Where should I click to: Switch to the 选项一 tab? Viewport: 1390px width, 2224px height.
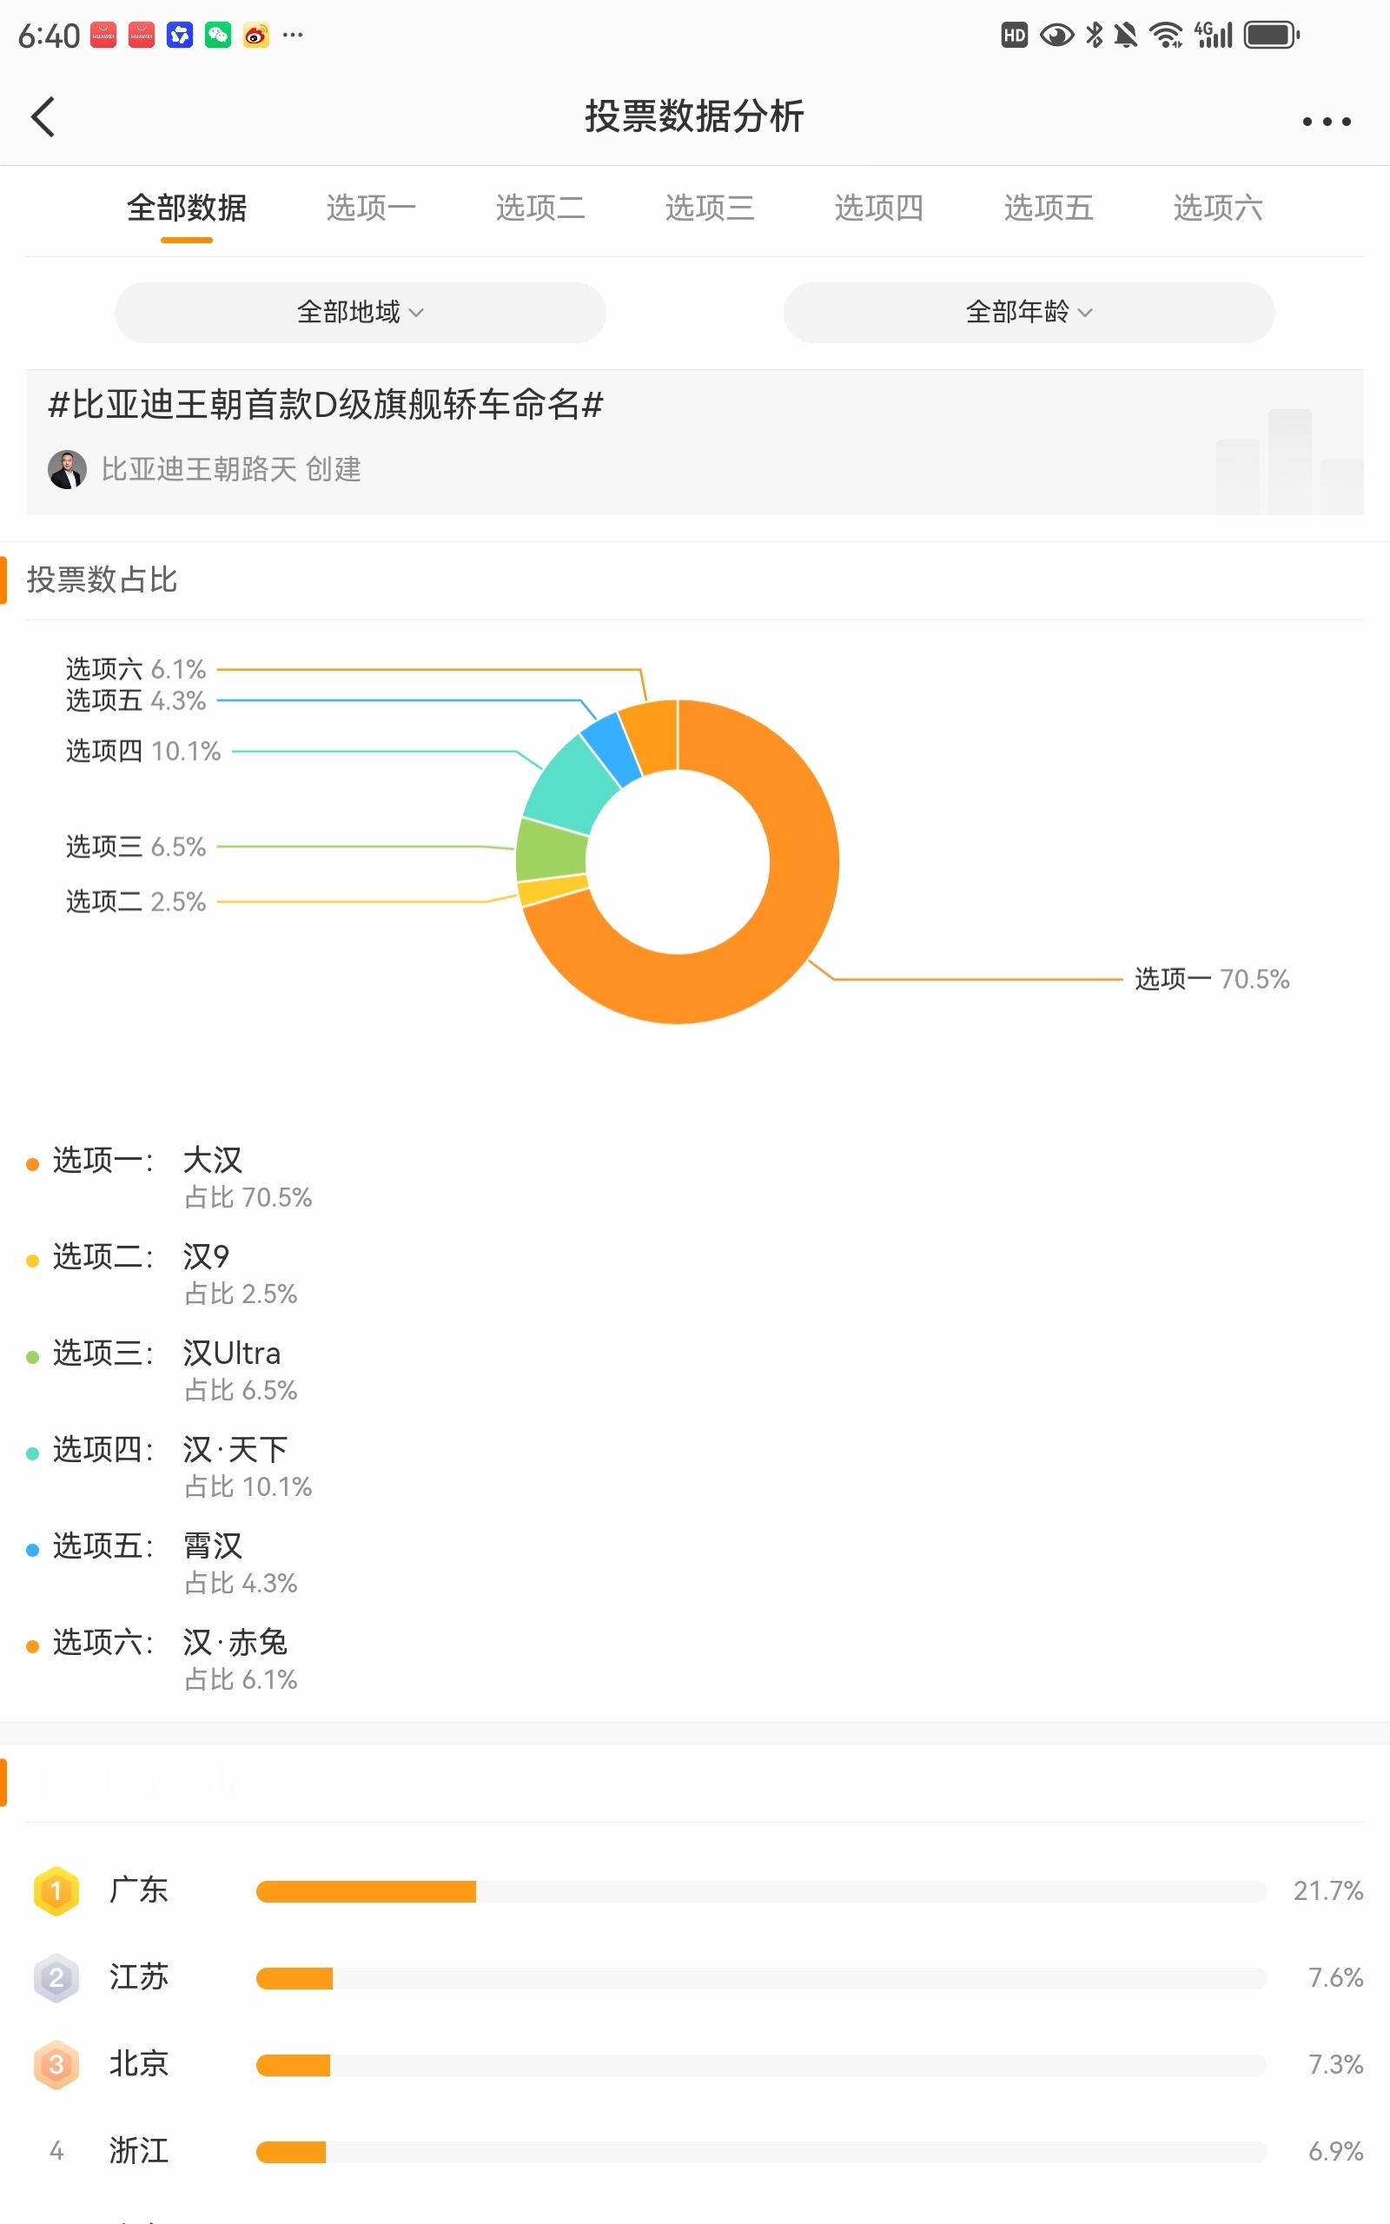(370, 208)
